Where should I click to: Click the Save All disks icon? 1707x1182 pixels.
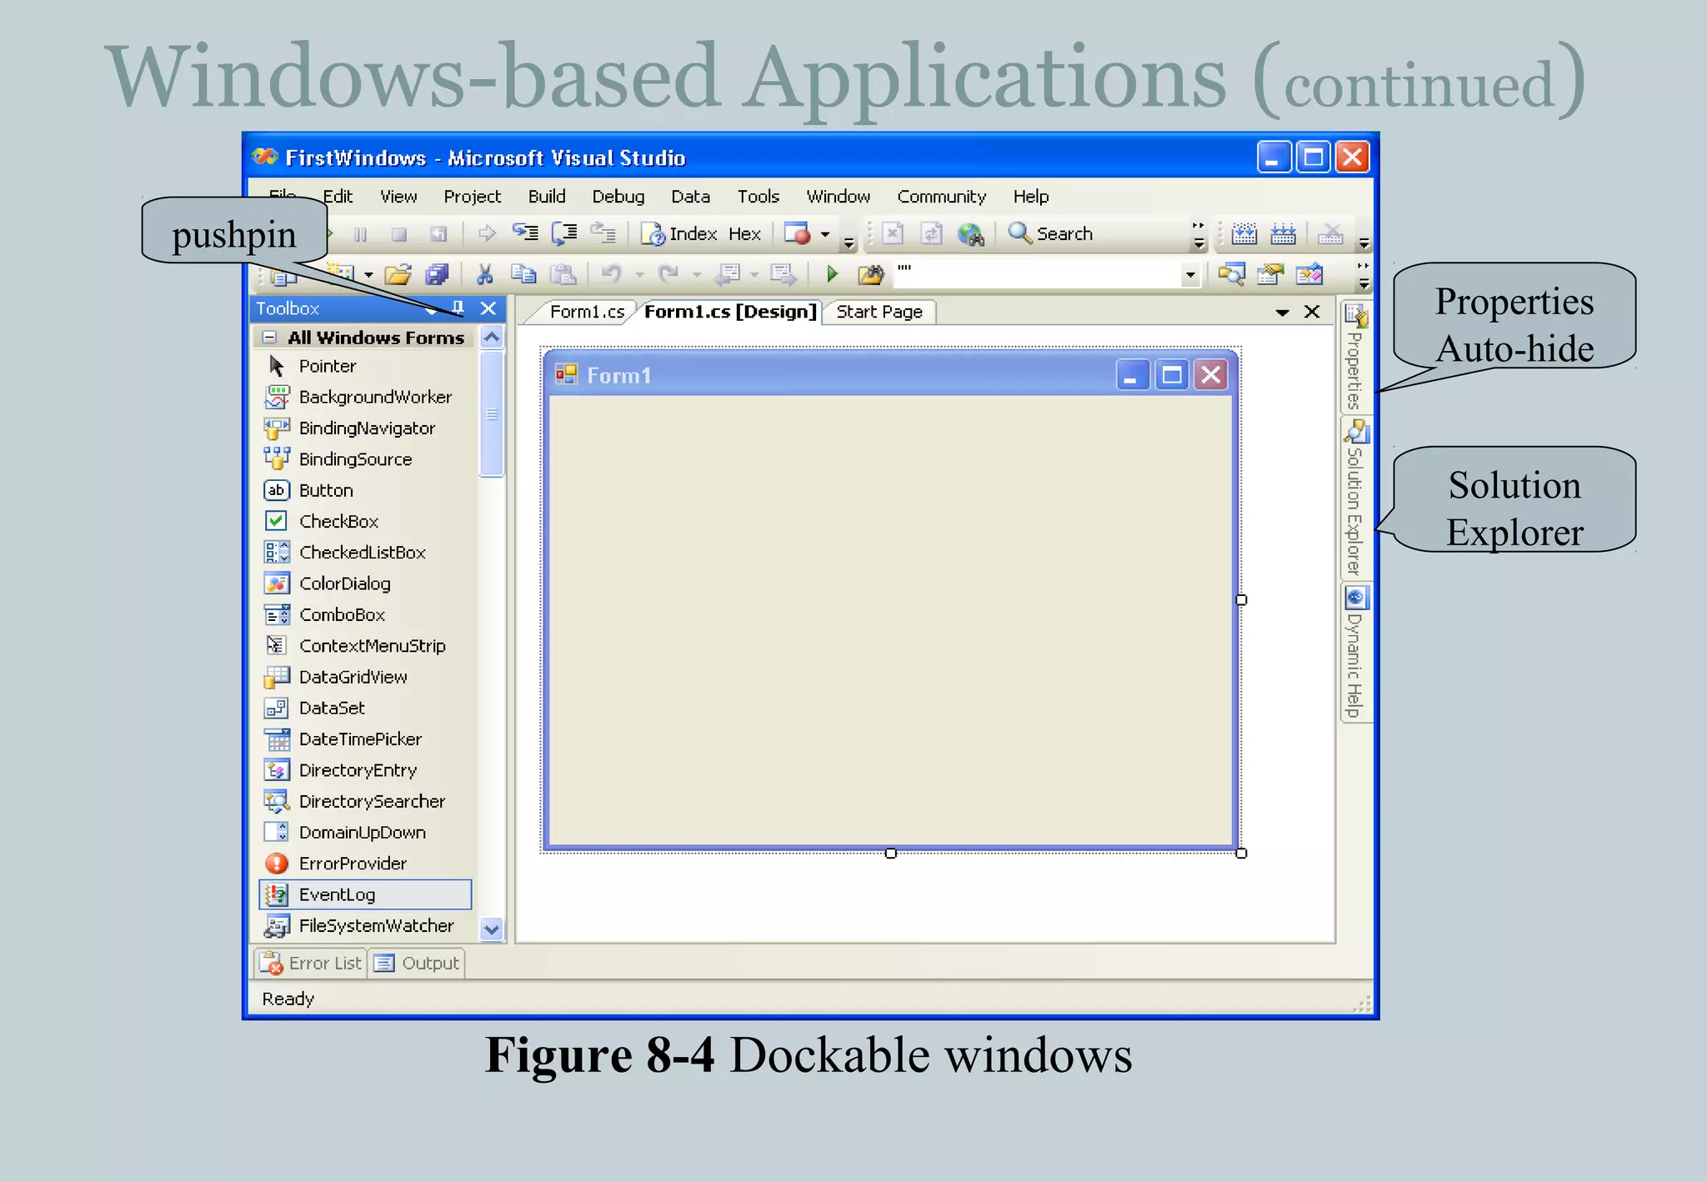437,273
